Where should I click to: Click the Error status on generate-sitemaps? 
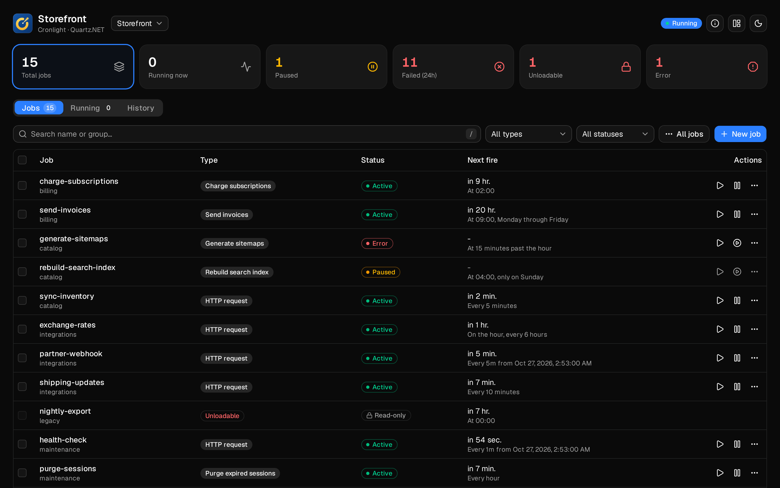tap(377, 243)
